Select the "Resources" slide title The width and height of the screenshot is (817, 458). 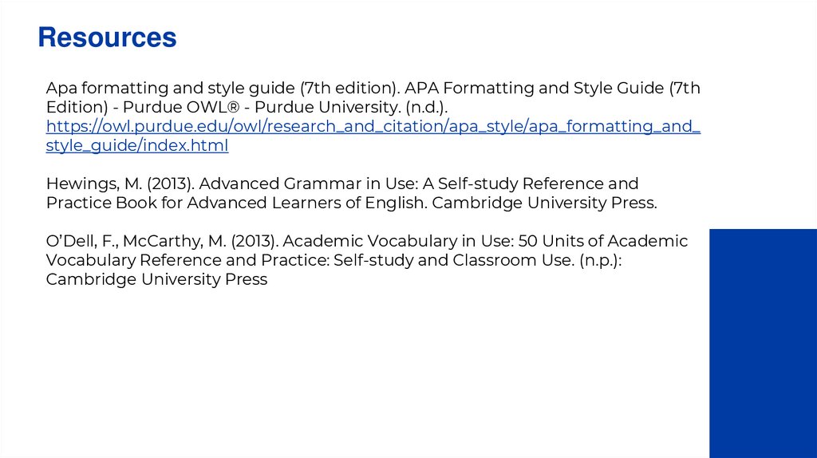(107, 38)
